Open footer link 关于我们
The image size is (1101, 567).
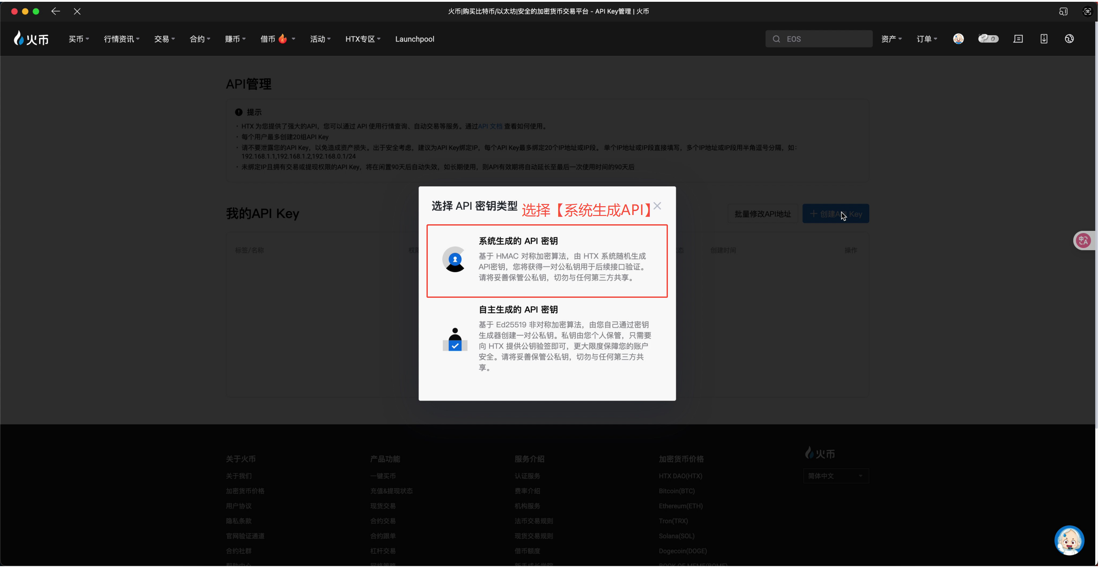point(239,476)
